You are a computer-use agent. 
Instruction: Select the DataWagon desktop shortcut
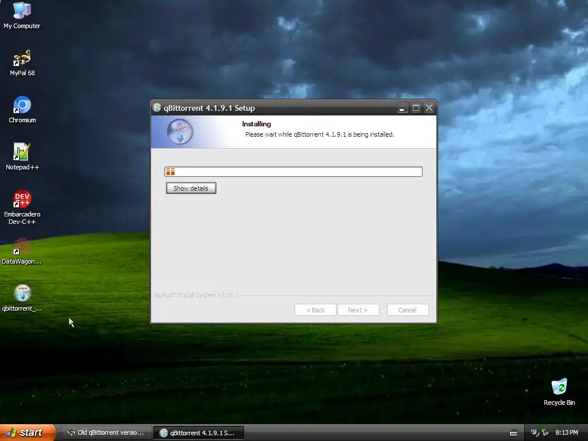click(x=22, y=251)
